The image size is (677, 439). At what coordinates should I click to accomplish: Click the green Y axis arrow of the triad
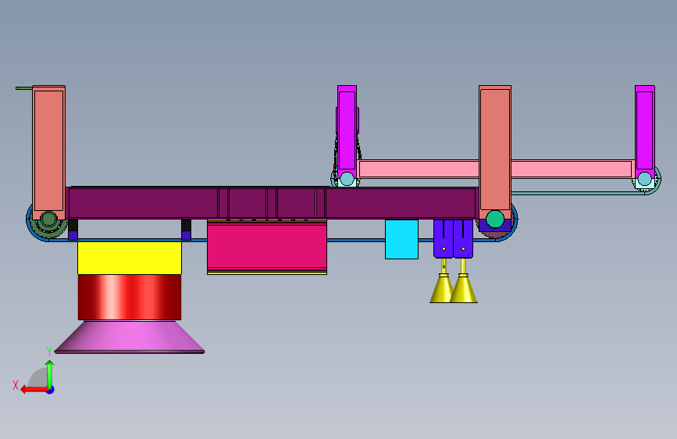point(50,373)
